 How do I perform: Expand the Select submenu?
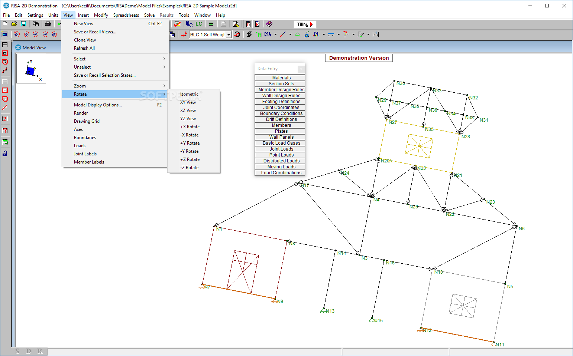click(x=115, y=59)
